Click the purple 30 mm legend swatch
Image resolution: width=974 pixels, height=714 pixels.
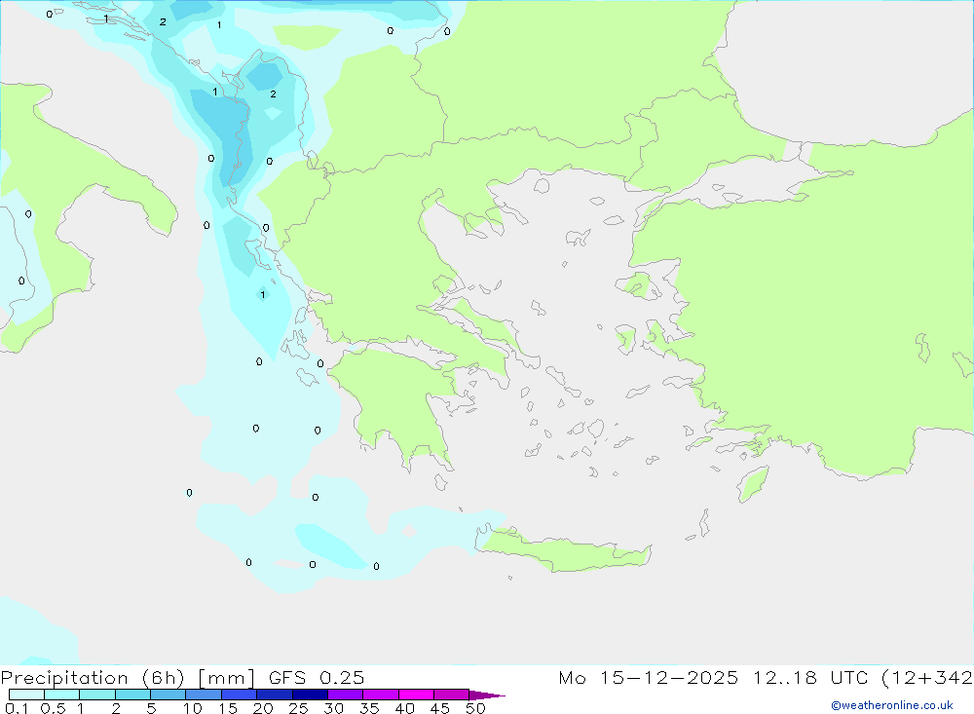click(346, 695)
